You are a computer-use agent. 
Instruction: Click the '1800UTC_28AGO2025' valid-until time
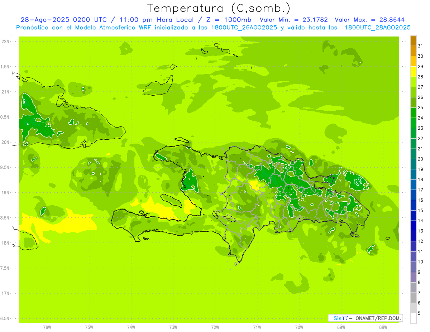tap(377, 28)
